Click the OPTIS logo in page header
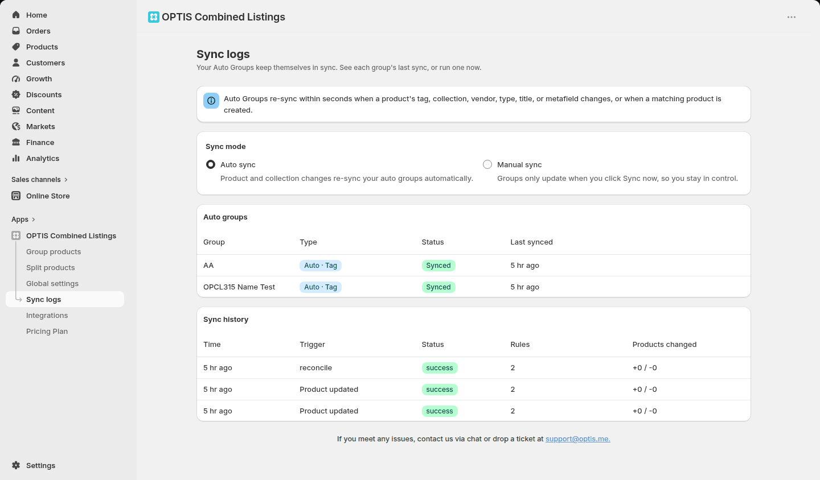The height and width of the screenshot is (480, 820). pyautogui.click(x=154, y=17)
